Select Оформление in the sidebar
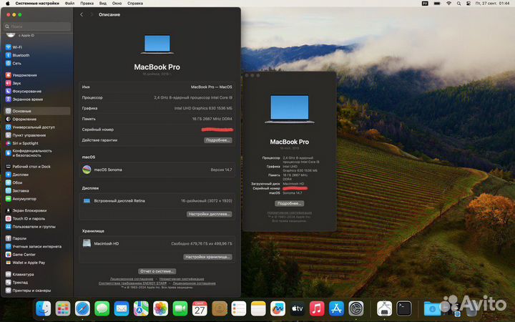Viewport: 515px width, 322px height. pyautogui.click(x=37, y=119)
